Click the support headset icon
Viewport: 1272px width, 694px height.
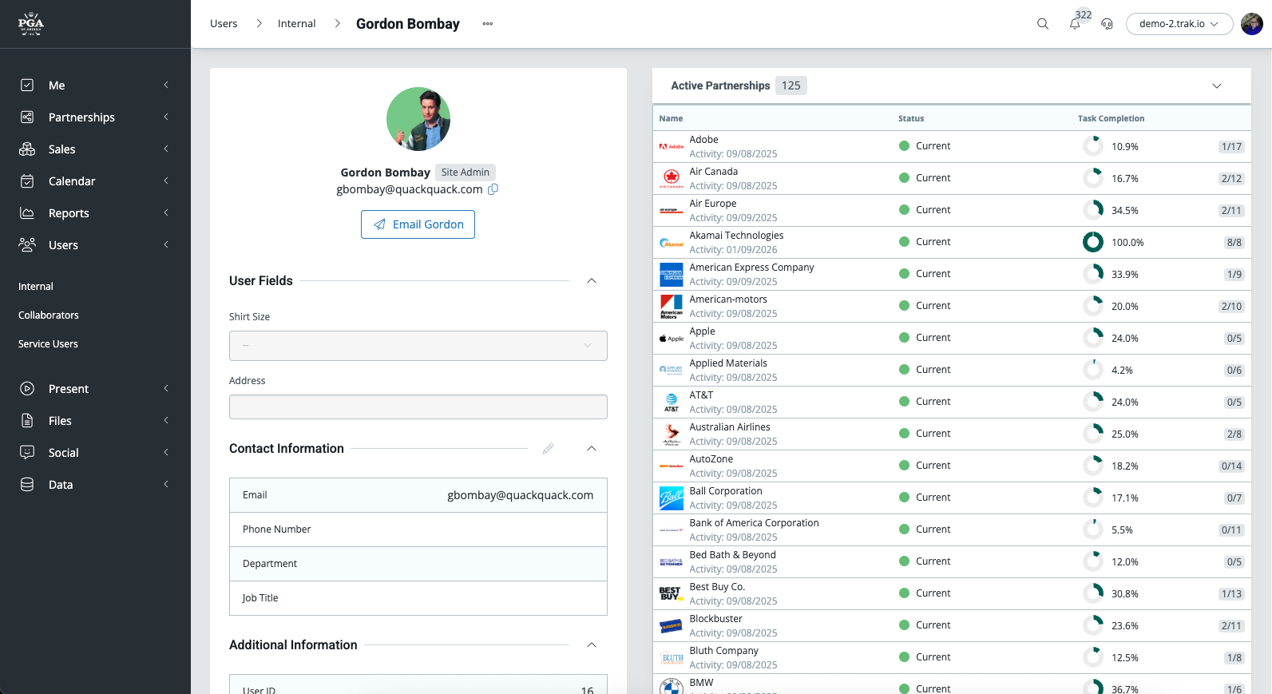pos(1107,24)
